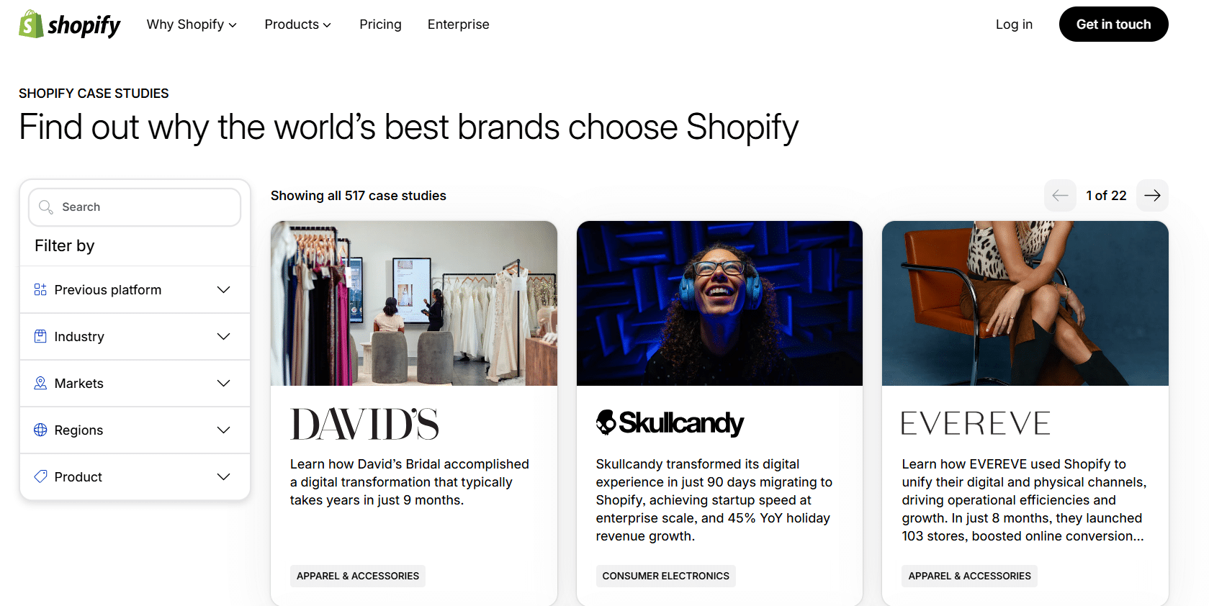Image resolution: width=1209 pixels, height=606 pixels.
Task: Click the Product tag icon
Action: coord(40,476)
